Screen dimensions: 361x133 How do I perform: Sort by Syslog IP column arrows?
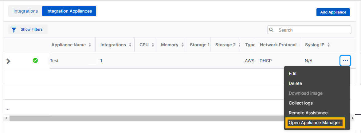[328, 45]
